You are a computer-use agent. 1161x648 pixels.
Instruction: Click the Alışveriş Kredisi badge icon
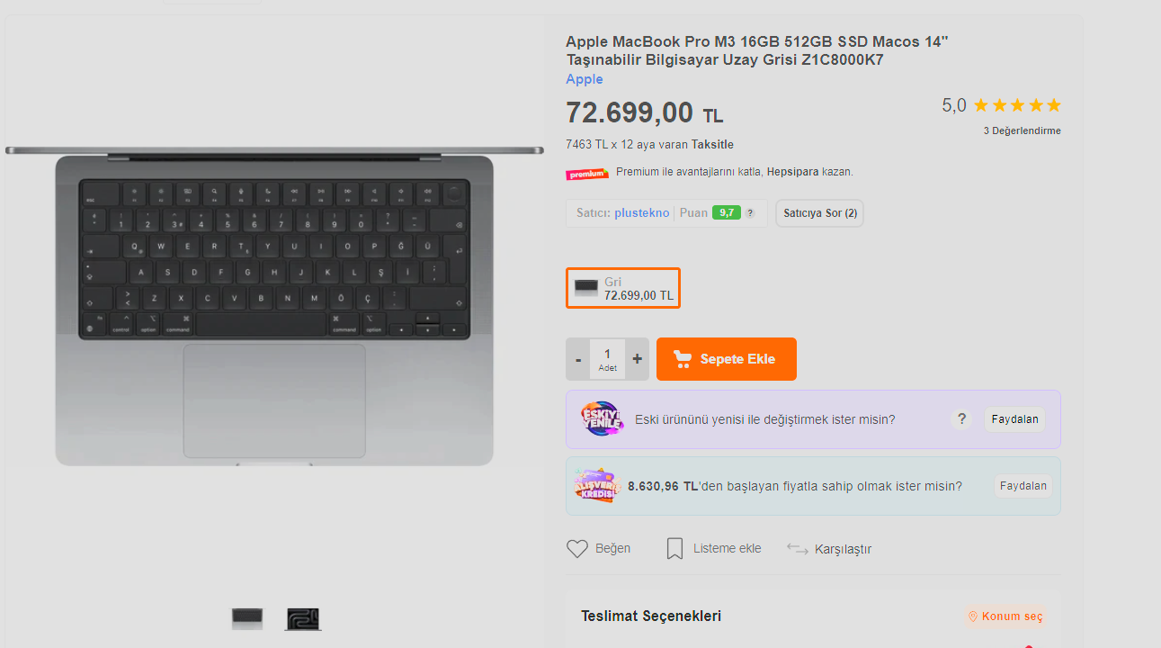click(597, 486)
